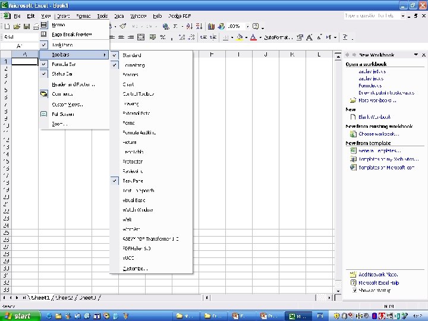Click the Increase Decimal icon

[x=182, y=37]
